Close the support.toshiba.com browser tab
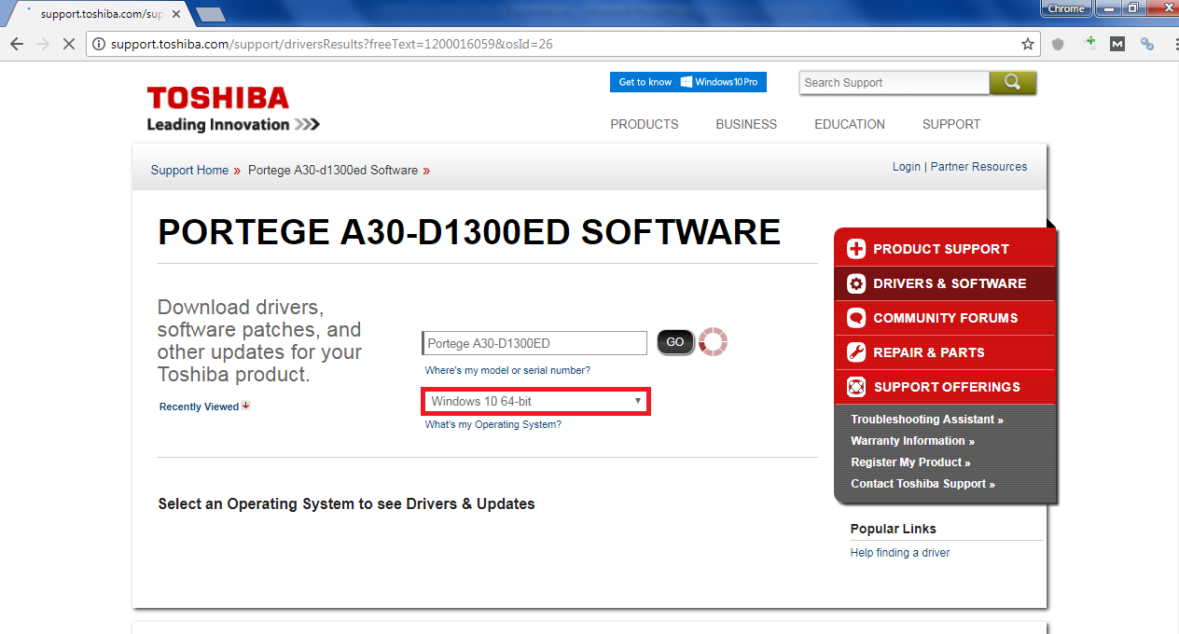1179x634 pixels. point(176,14)
